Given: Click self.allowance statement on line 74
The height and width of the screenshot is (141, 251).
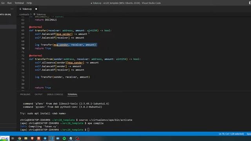Looking at the screenshot, I should pos(67,63).
